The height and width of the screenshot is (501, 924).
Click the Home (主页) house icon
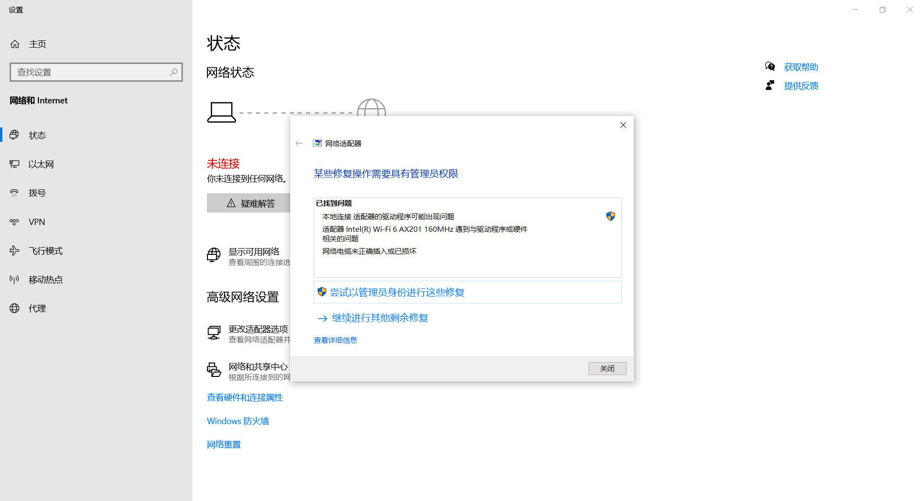coord(15,44)
